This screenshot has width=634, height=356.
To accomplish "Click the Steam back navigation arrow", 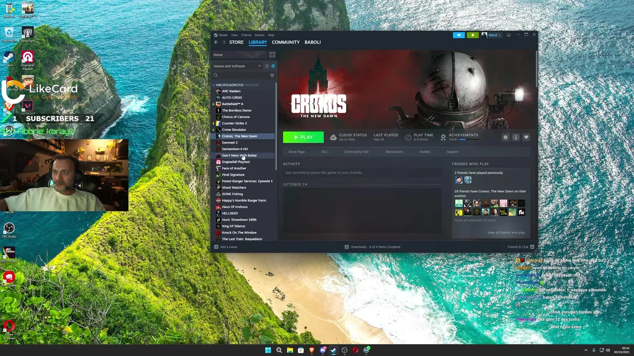I will click(x=216, y=42).
